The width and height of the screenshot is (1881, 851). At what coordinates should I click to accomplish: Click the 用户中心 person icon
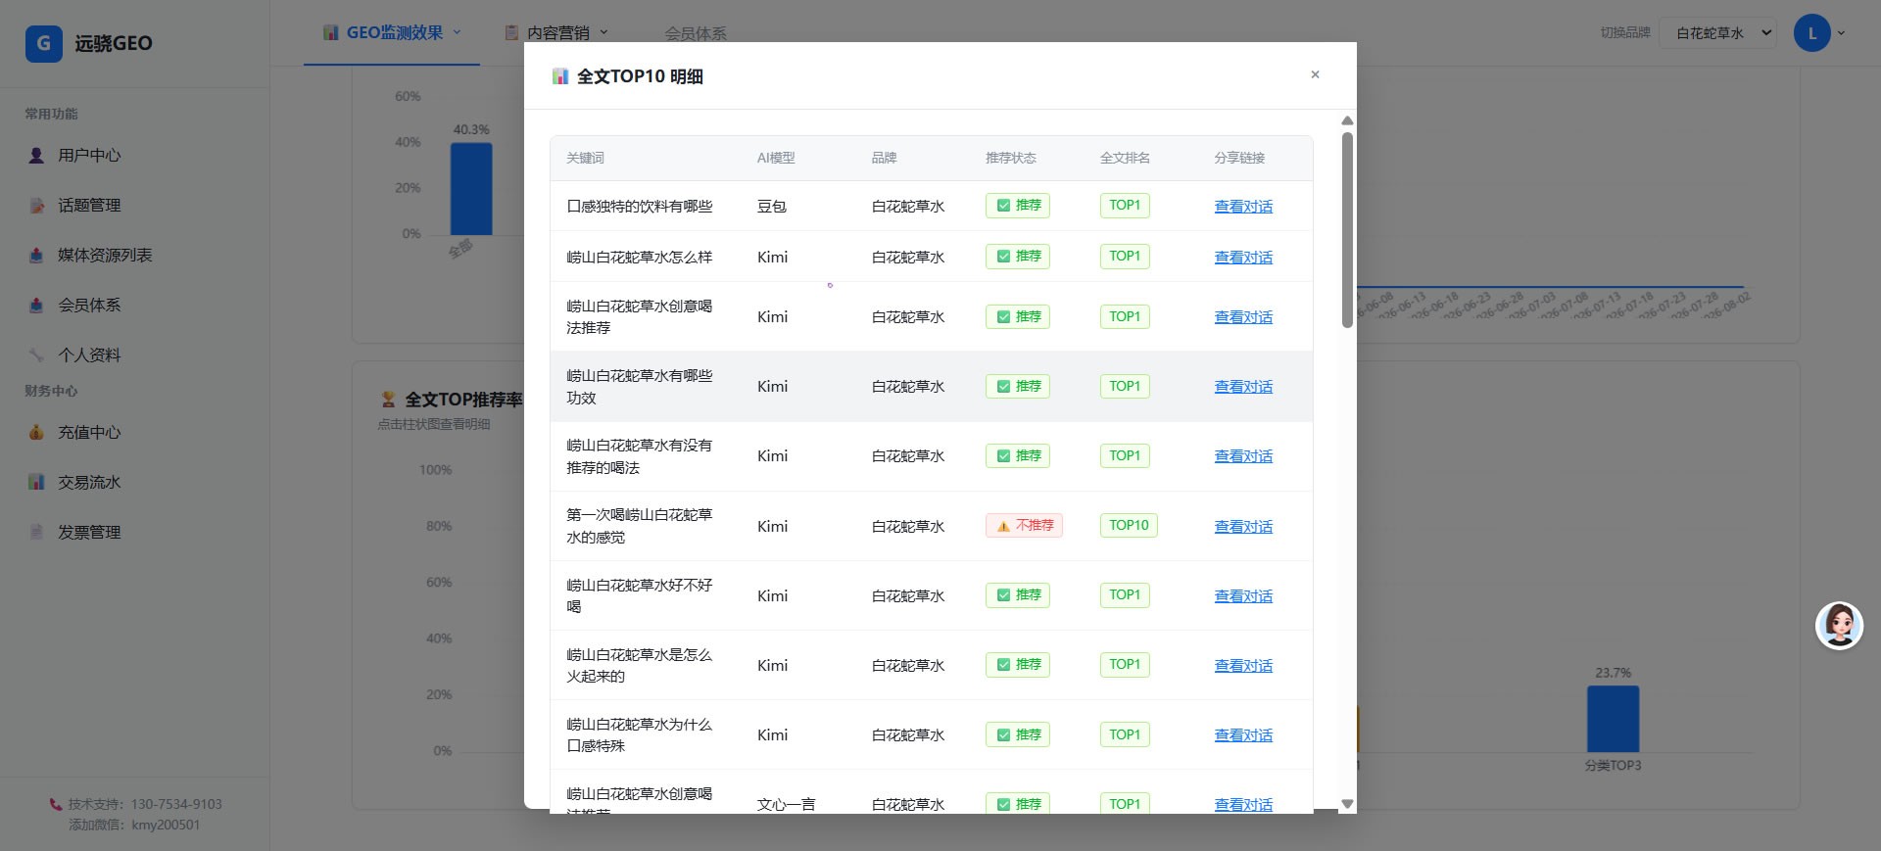click(36, 155)
